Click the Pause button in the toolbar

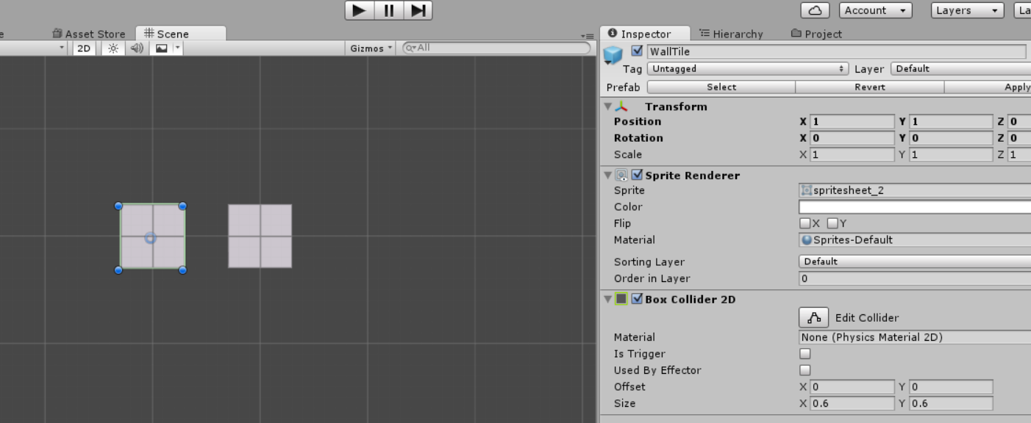point(389,10)
